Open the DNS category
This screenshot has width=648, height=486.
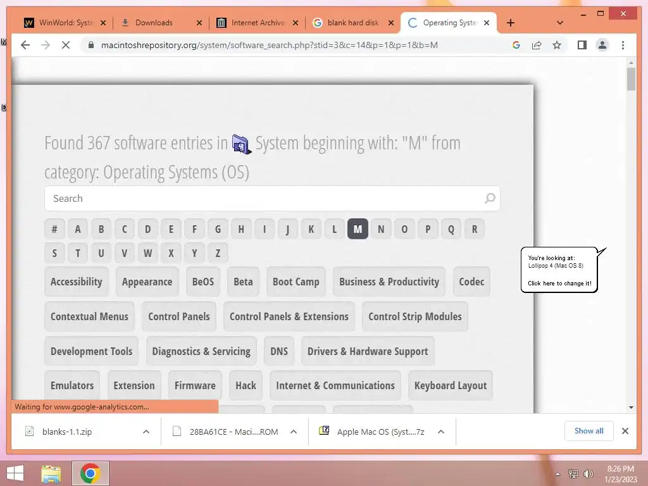pyautogui.click(x=279, y=351)
